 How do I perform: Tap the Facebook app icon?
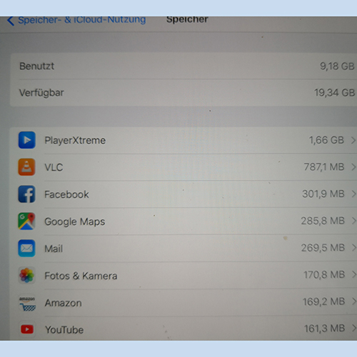tap(26, 194)
